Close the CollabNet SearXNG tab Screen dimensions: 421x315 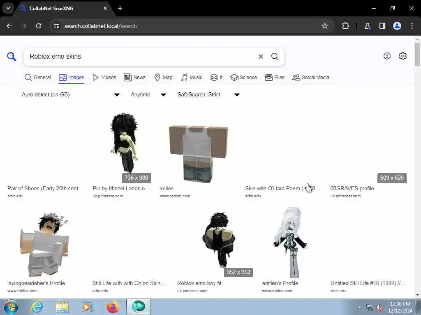(x=105, y=8)
